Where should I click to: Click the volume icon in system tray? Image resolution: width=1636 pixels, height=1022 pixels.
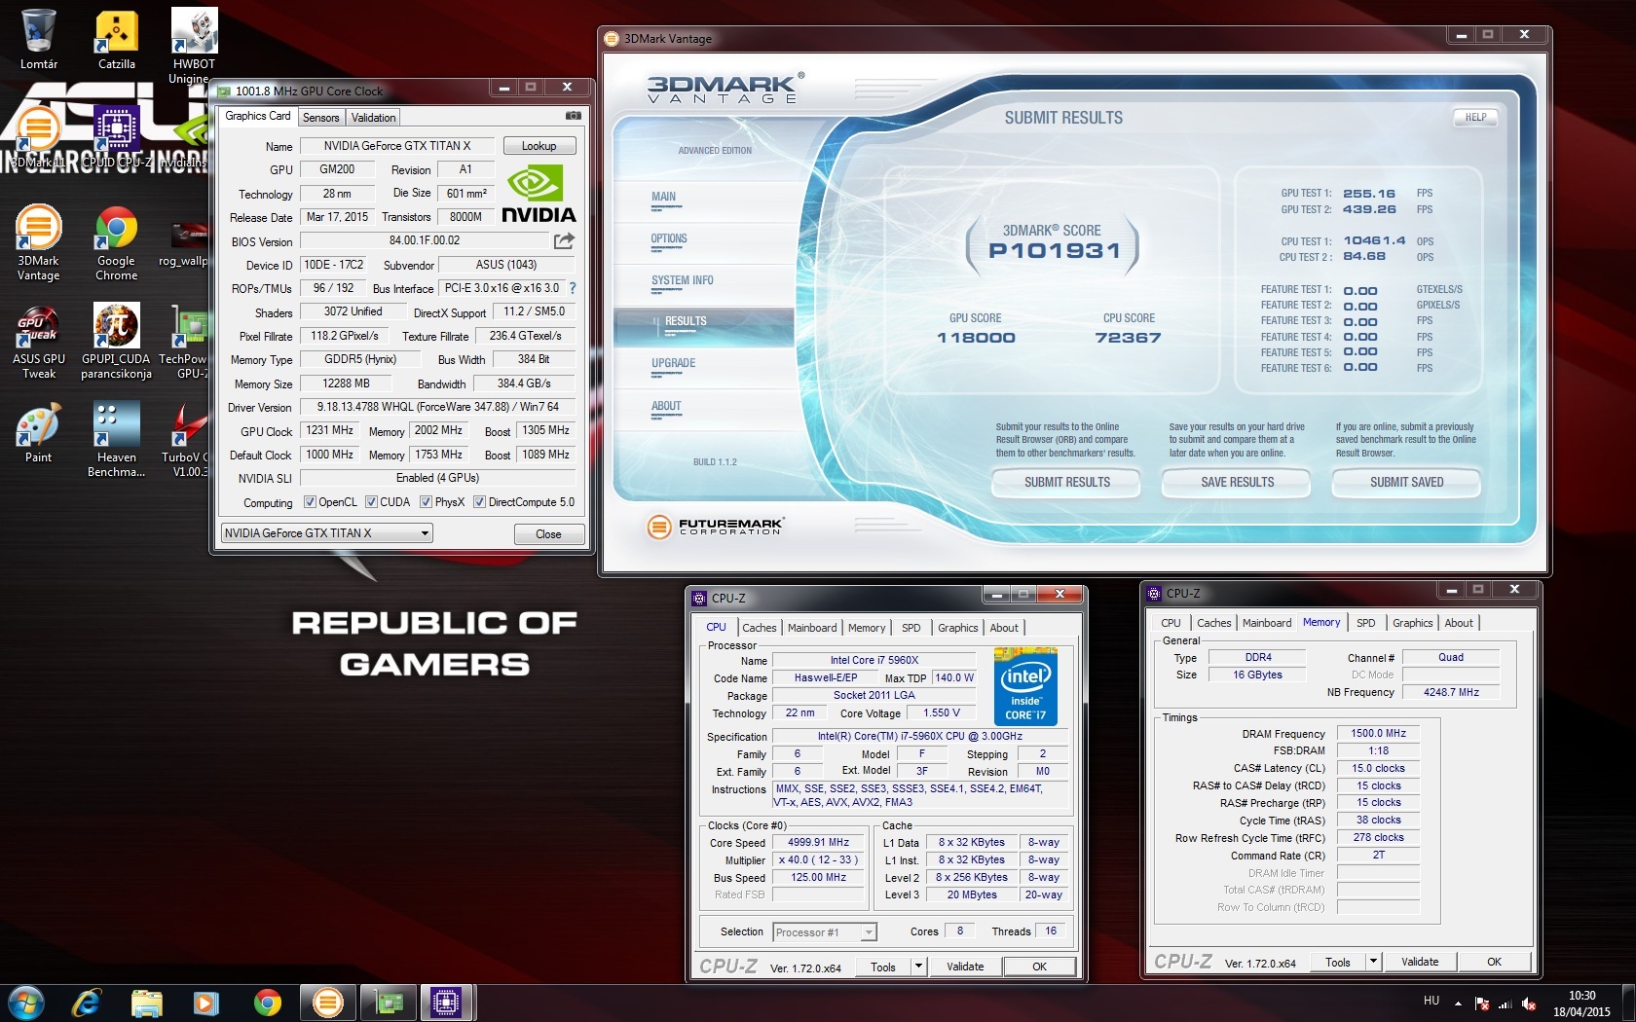[x=1529, y=1004]
